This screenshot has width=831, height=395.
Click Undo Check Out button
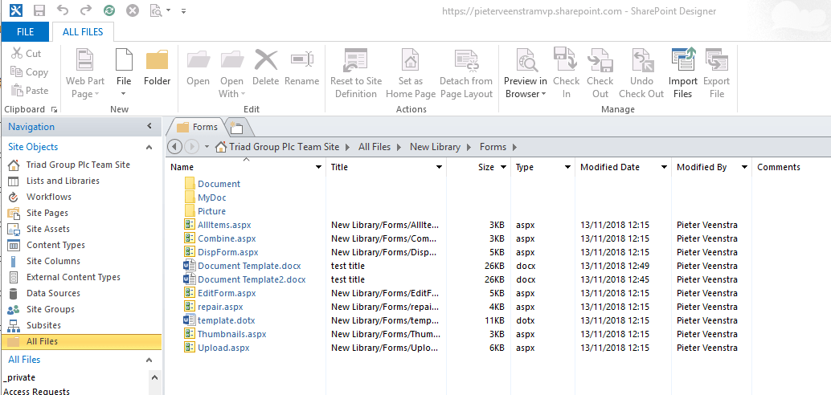click(x=641, y=73)
